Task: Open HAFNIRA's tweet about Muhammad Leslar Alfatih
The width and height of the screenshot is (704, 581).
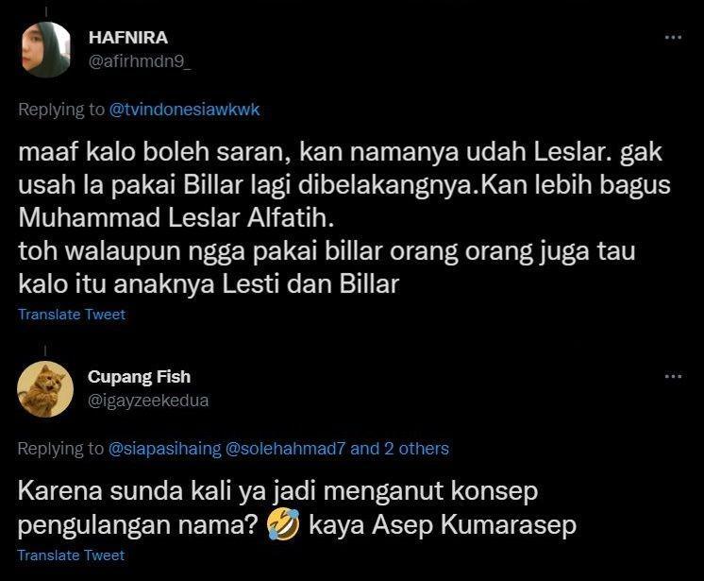Action: (344, 218)
